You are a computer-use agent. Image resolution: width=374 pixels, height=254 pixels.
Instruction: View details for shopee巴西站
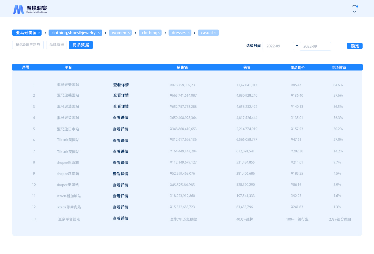pos(121,163)
